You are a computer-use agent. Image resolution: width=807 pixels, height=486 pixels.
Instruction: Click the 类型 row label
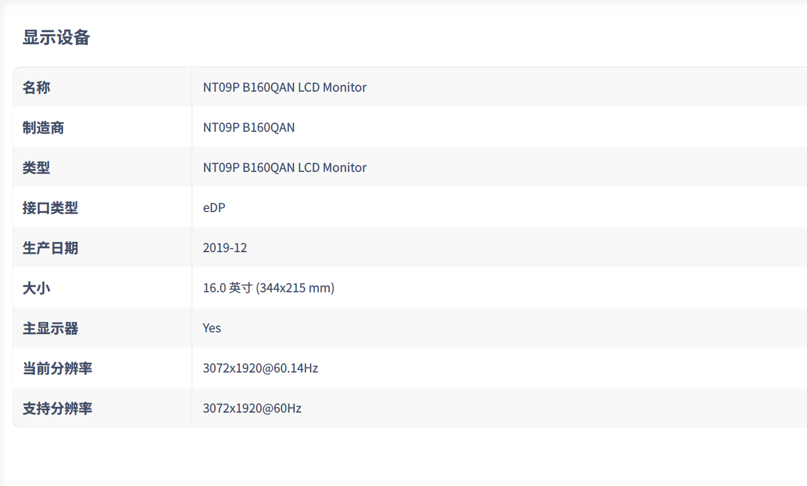[36, 168]
